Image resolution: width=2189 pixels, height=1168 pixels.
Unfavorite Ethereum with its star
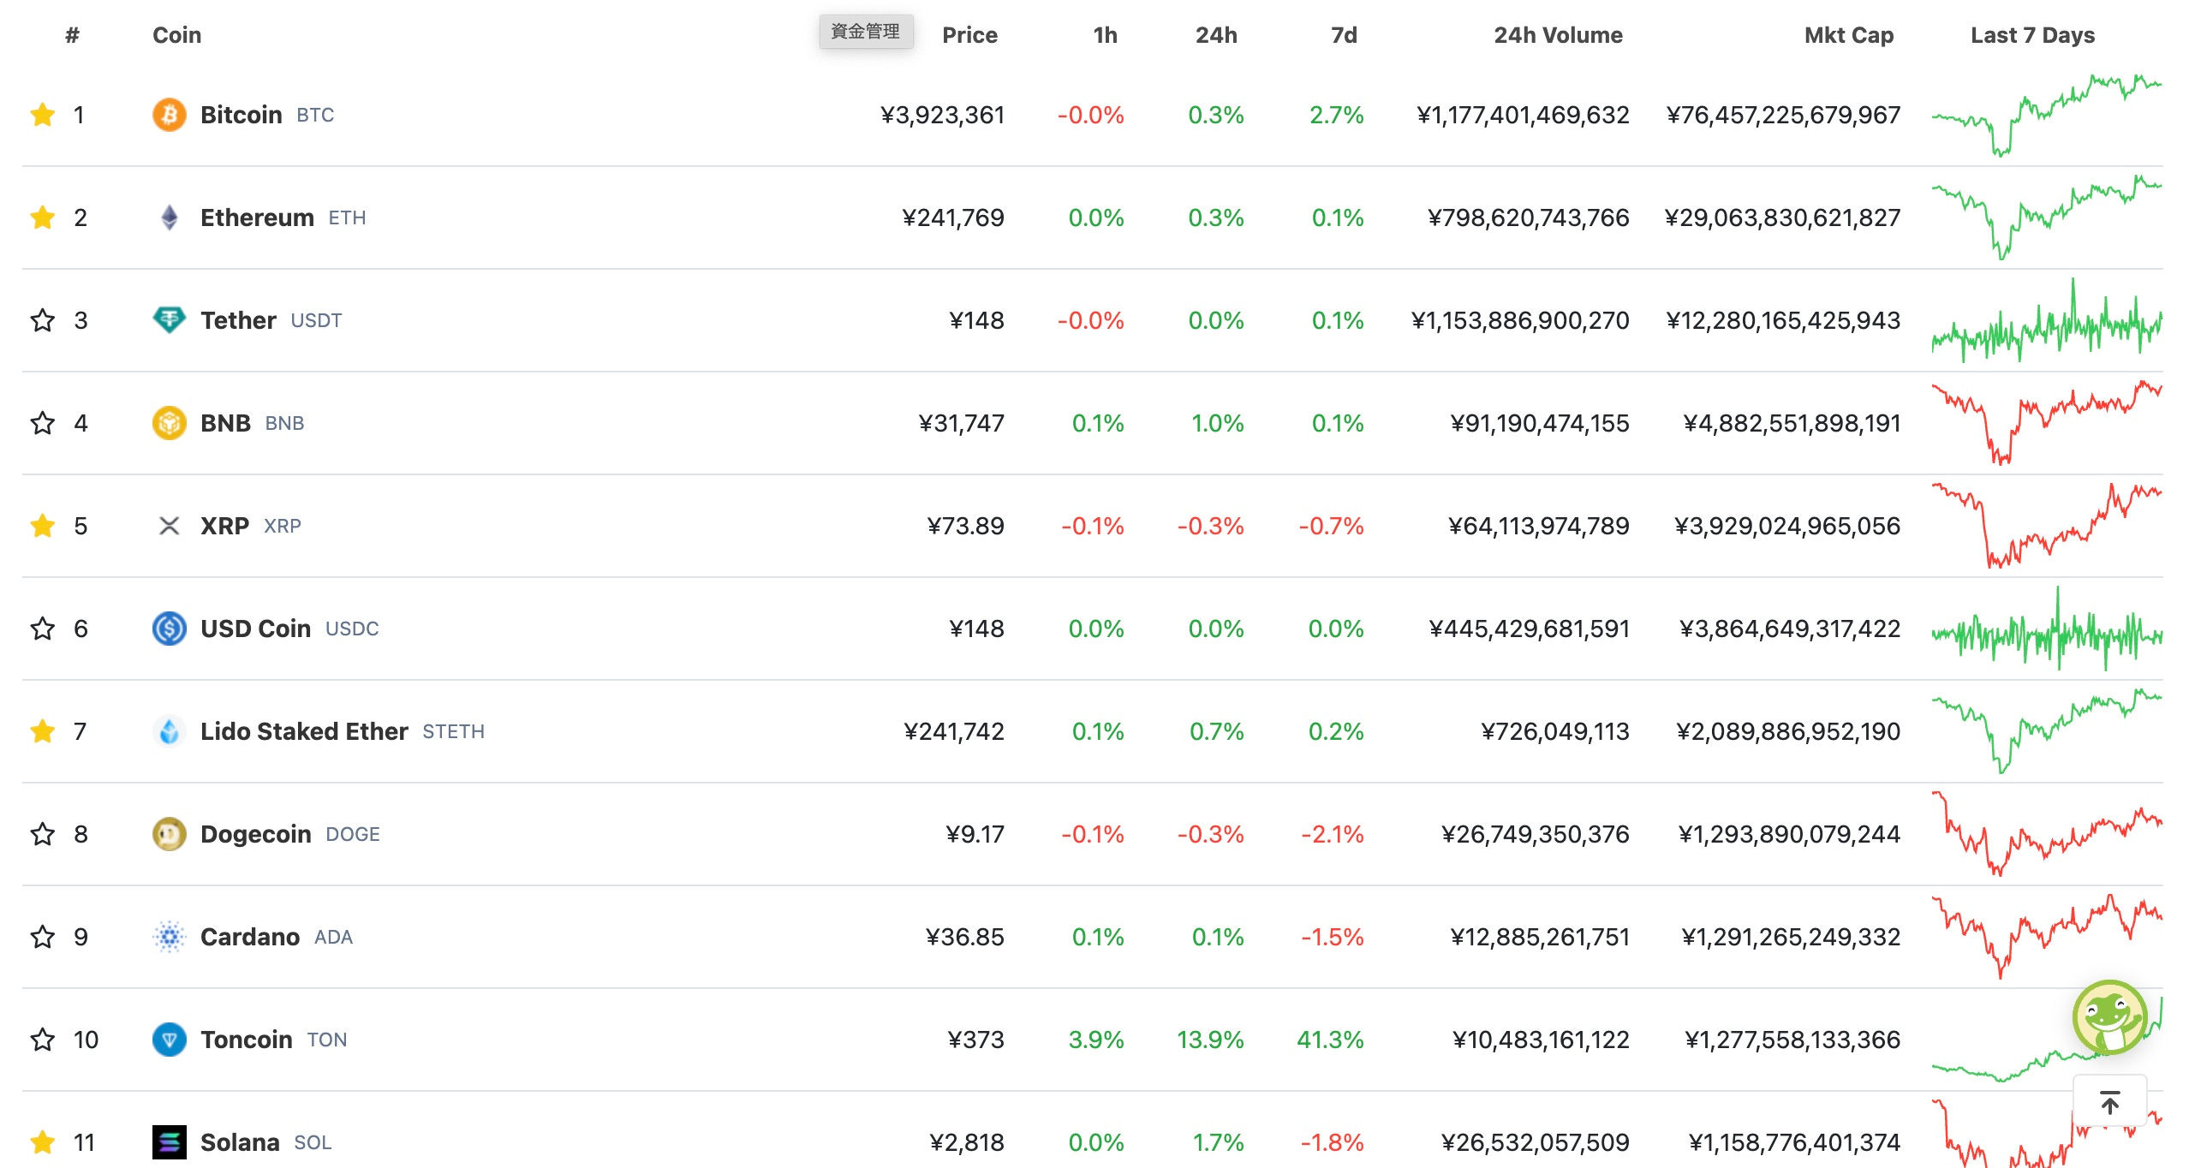pyautogui.click(x=43, y=218)
